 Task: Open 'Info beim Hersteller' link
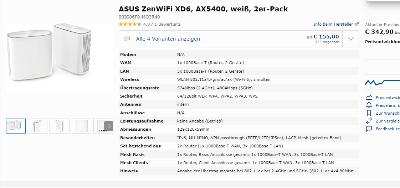click(333, 24)
